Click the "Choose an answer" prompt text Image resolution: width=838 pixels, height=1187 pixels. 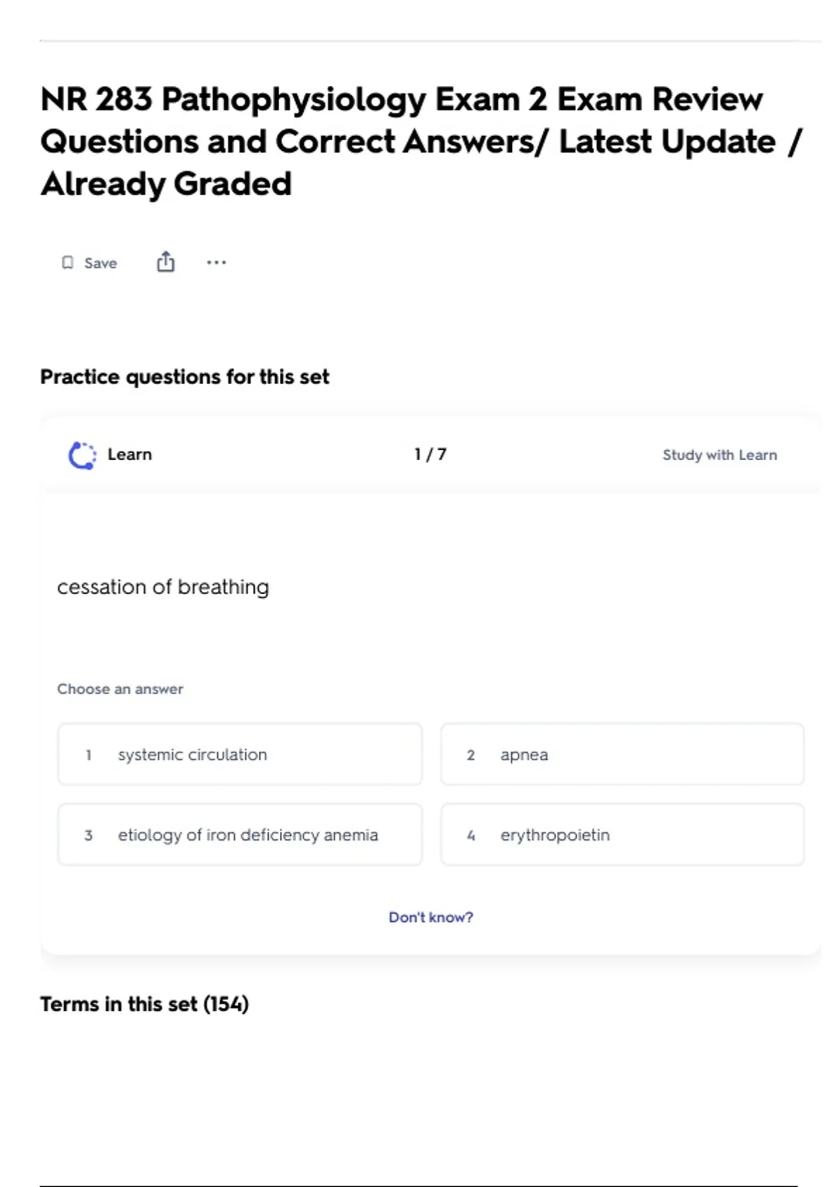(120, 689)
